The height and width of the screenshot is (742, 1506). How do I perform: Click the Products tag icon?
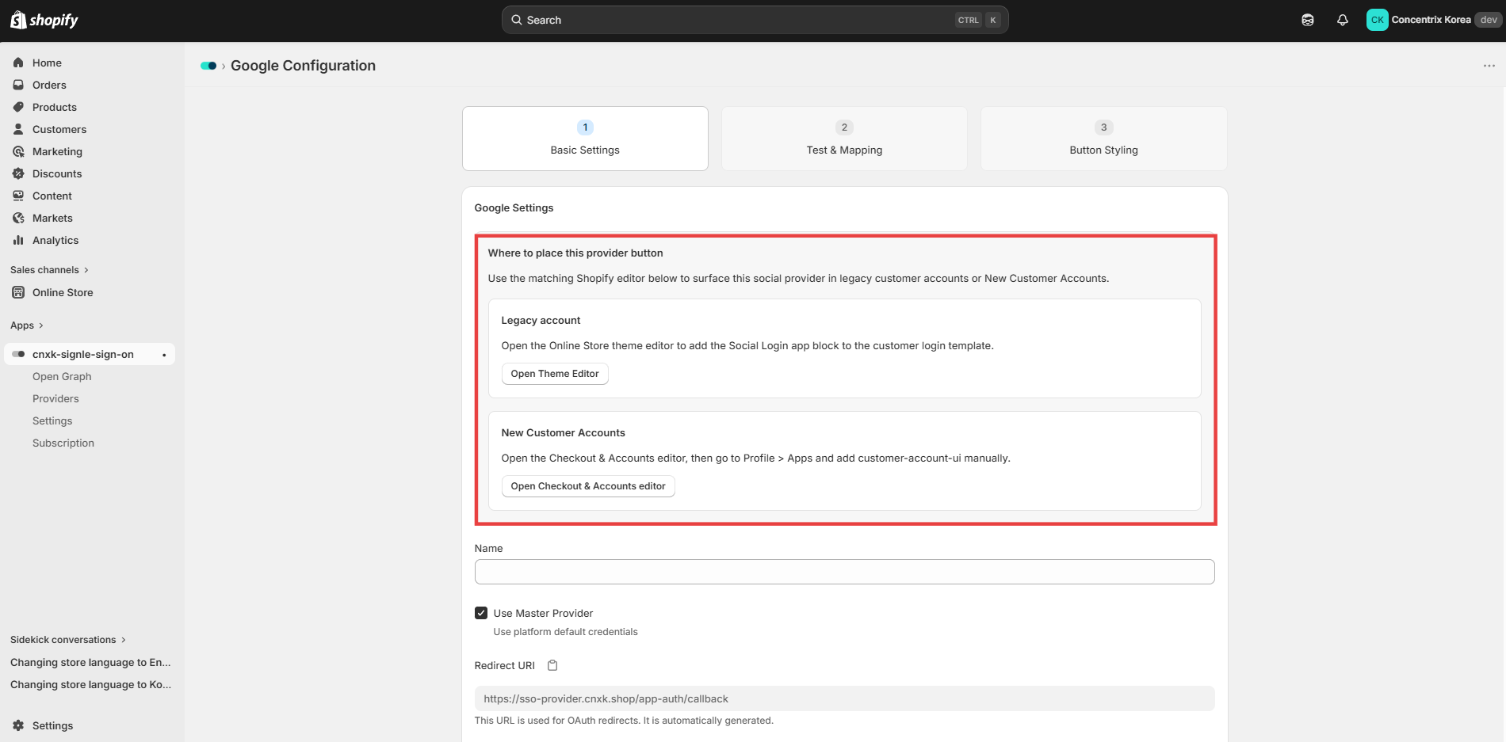(x=18, y=107)
